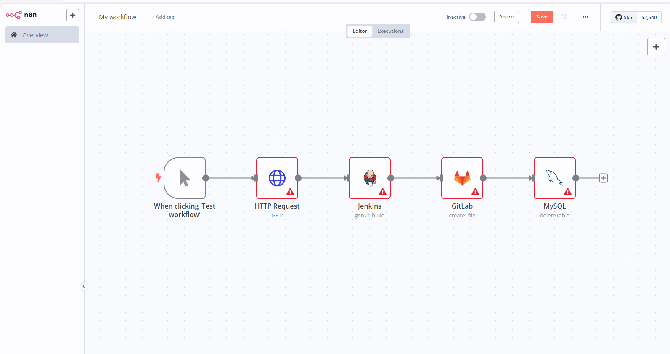This screenshot has width=670, height=354.
Task: Open the add node panel button
Action: point(656,47)
